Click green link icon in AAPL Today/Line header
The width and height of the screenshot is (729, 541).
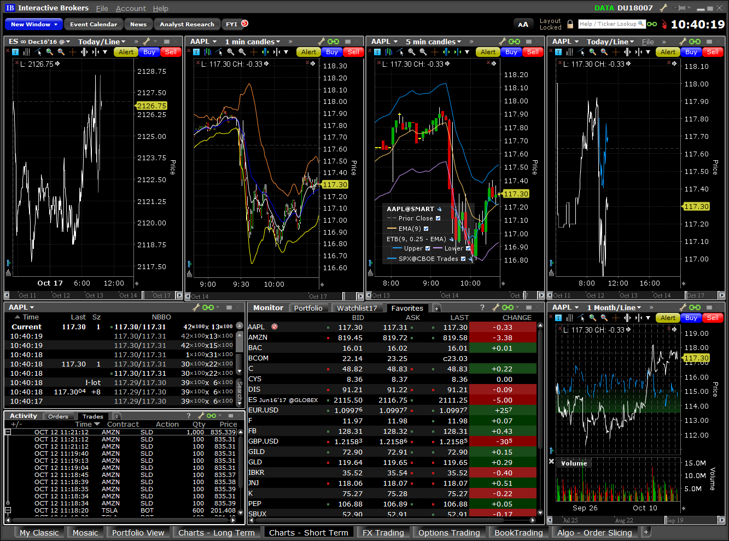pos(695,42)
